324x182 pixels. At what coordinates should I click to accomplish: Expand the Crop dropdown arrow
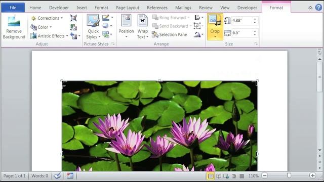pos(215,36)
